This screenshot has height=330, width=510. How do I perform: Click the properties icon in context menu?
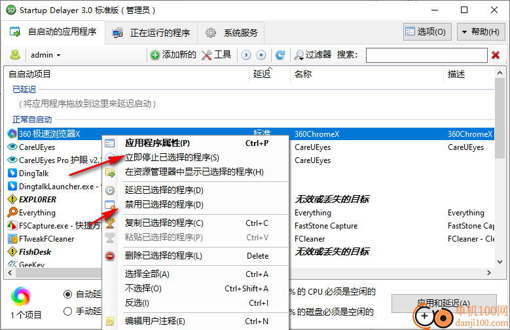tap(110, 143)
